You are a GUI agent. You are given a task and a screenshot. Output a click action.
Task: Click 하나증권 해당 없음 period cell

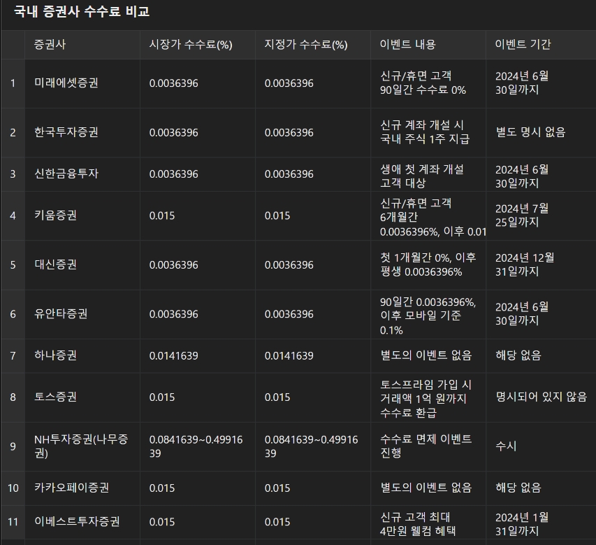(x=541, y=355)
